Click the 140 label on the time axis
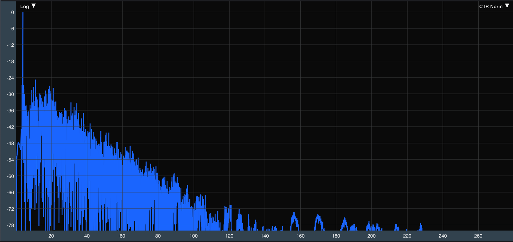The image size is (513, 242). pos(265,236)
